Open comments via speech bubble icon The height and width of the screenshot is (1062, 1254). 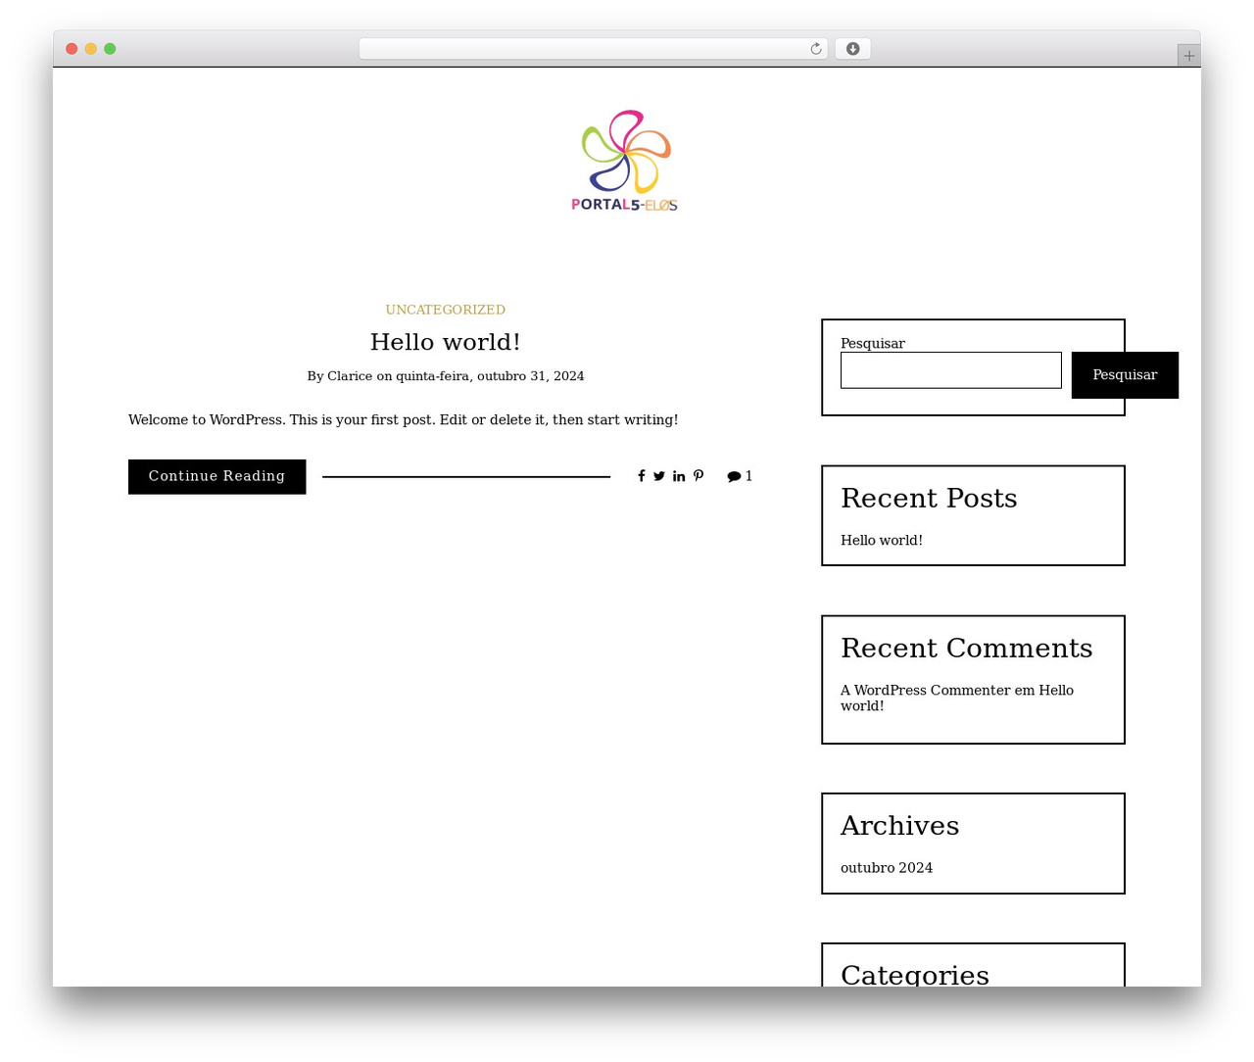[734, 476]
